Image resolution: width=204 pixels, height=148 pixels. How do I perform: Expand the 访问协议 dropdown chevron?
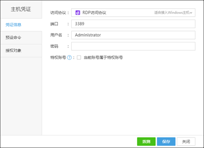coord(191,13)
